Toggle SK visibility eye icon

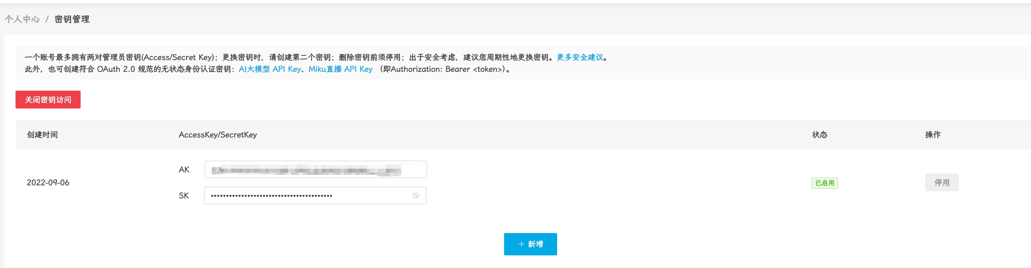pyautogui.click(x=416, y=196)
